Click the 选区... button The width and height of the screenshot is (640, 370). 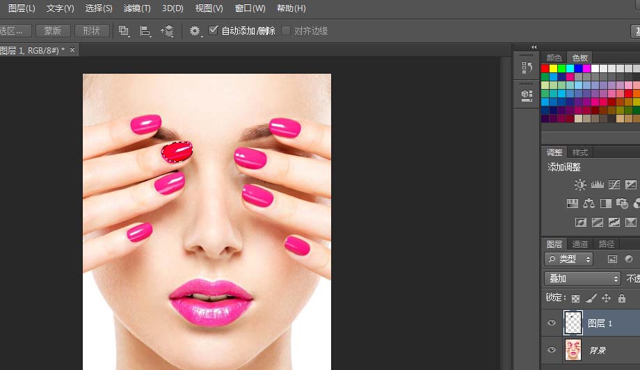(x=15, y=31)
